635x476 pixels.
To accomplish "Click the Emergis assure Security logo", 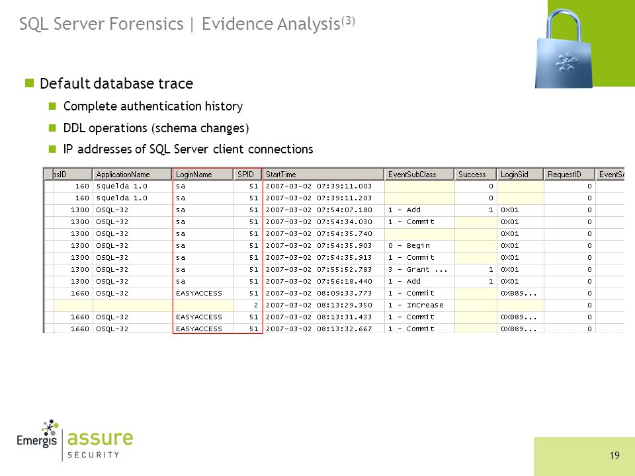I will [x=75, y=440].
